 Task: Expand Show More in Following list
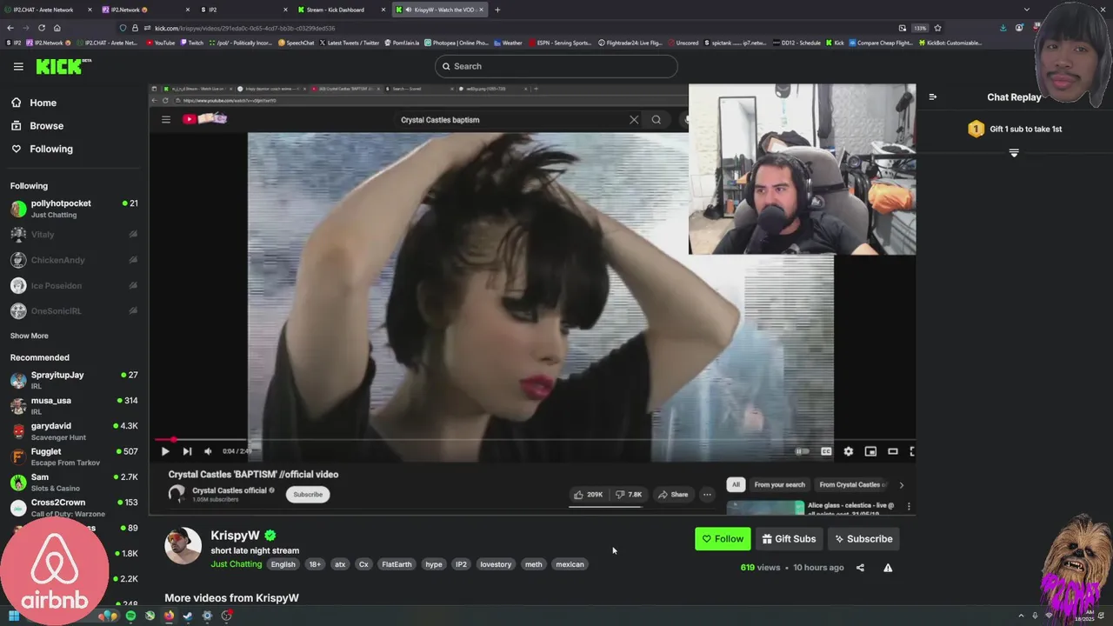tap(30, 336)
